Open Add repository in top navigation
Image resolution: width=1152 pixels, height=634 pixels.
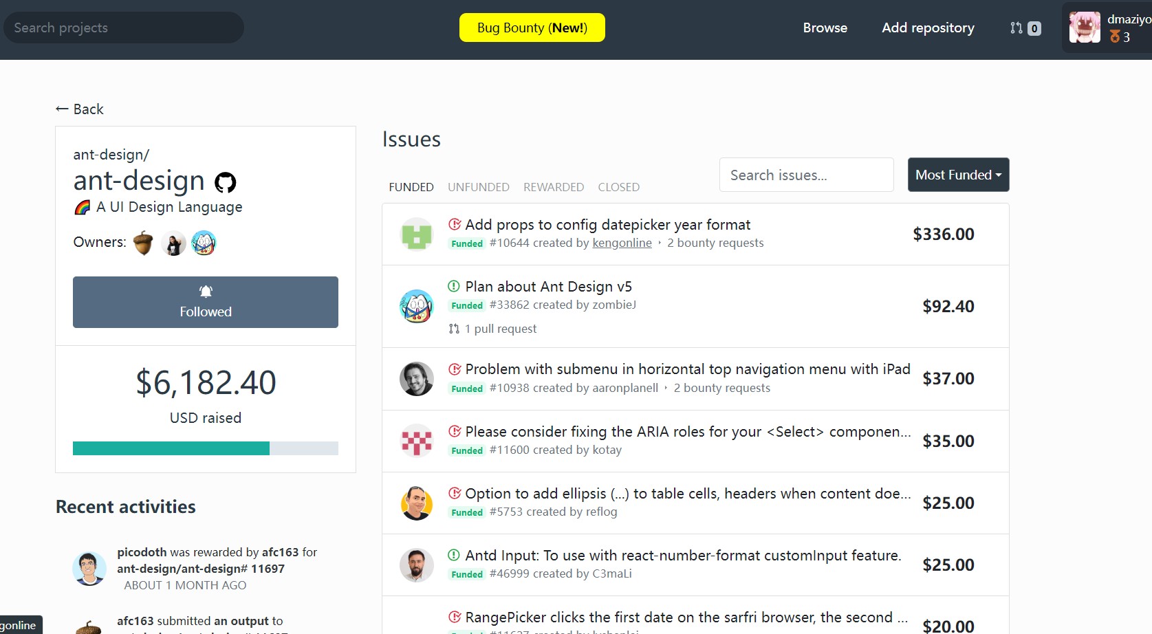(928, 28)
